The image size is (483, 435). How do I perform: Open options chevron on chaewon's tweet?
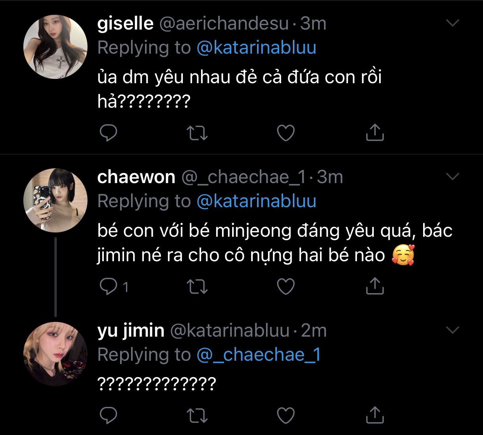pyautogui.click(x=453, y=177)
